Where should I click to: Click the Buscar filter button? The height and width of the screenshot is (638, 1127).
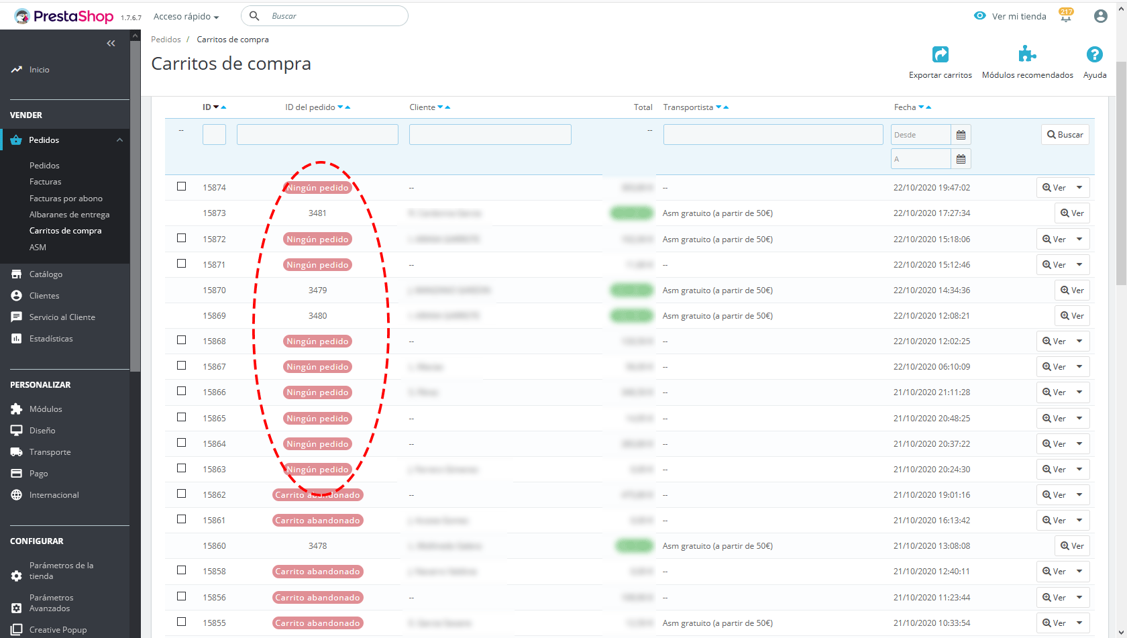coord(1065,135)
